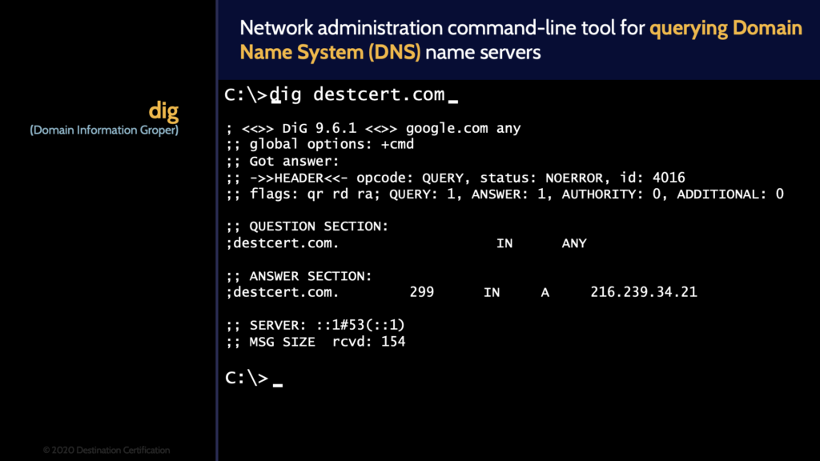This screenshot has height=461, width=820.
Task: Click the yellow dig title
Action: (x=163, y=110)
